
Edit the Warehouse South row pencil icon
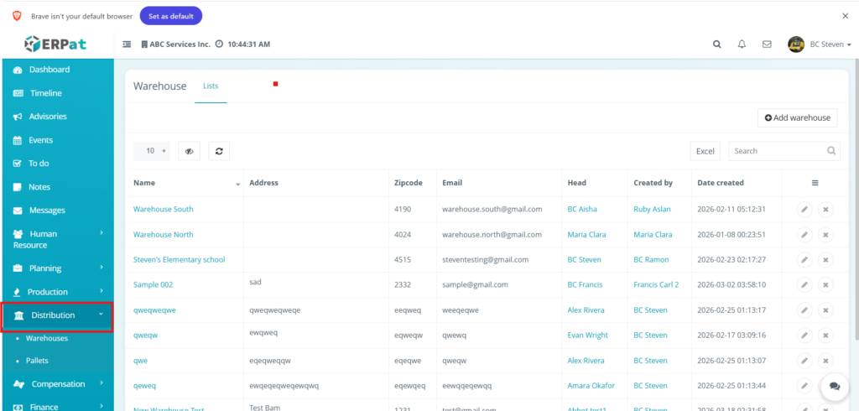804,210
